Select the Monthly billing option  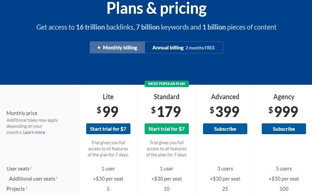117,48
